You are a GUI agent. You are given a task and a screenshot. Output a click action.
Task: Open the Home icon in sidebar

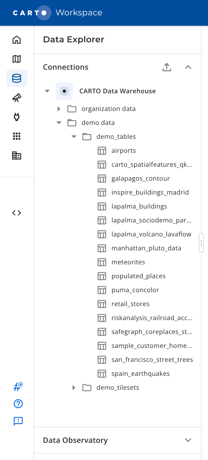pyautogui.click(x=17, y=40)
